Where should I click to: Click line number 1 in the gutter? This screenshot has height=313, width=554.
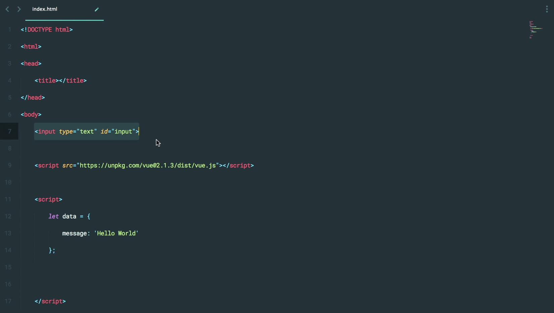(x=9, y=30)
